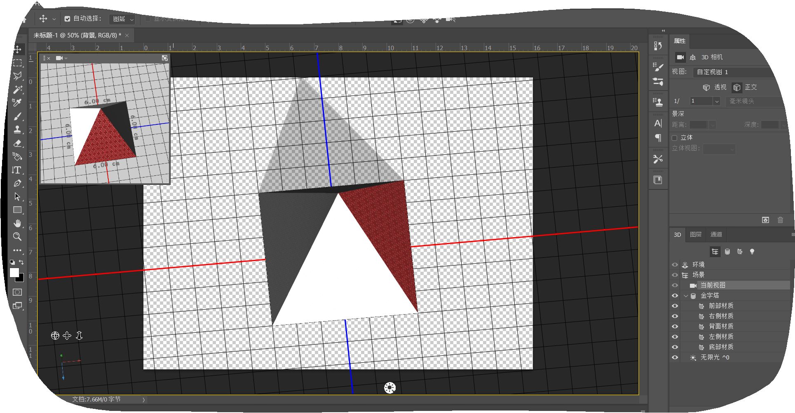Image resolution: width=795 pixels, height=413 pixels.
Task: Select the Clone Stamp tool
Action: tap(17, 129)
